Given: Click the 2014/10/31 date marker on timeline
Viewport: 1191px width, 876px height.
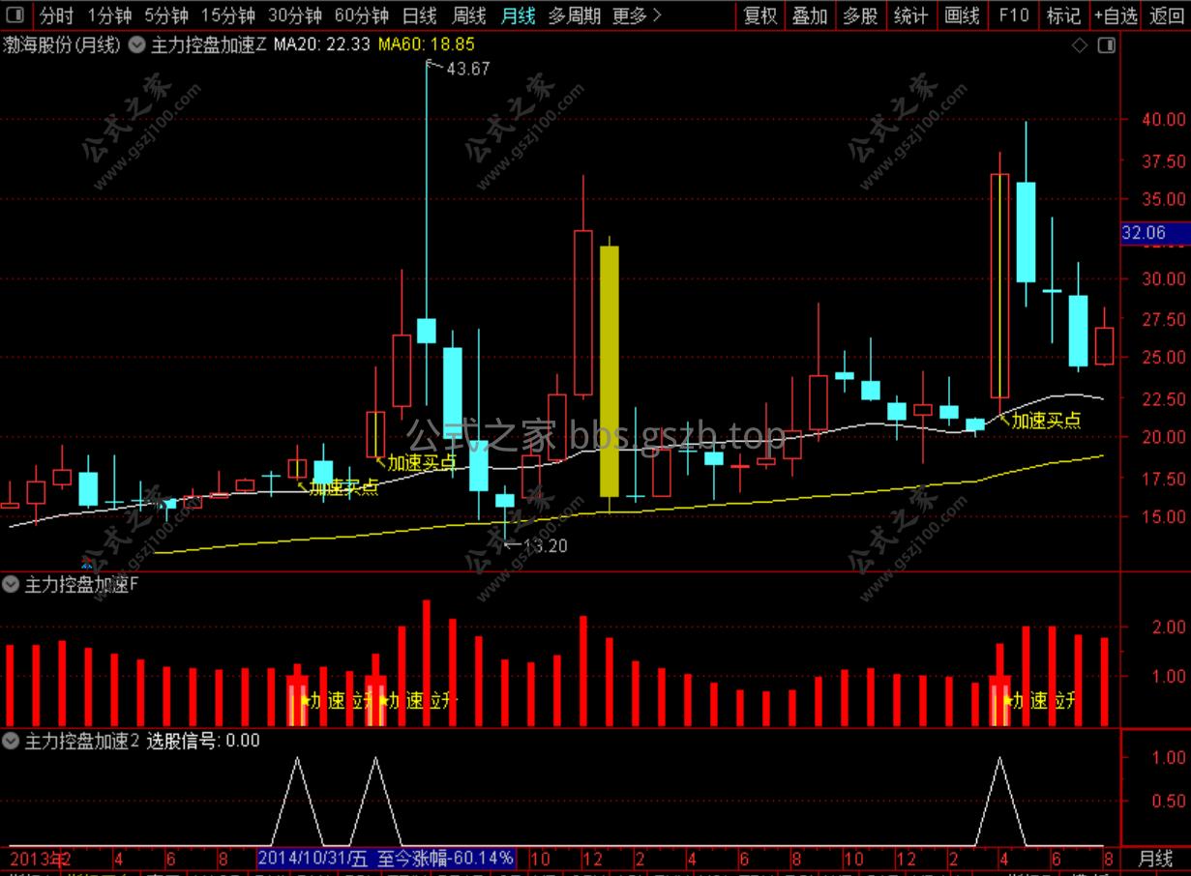Looking at the screenshot, I should click(x=314, y=859).
